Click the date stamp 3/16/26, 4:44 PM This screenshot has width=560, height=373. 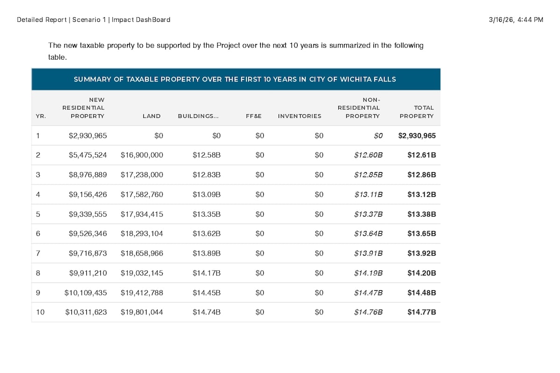(x=516, y=20)
